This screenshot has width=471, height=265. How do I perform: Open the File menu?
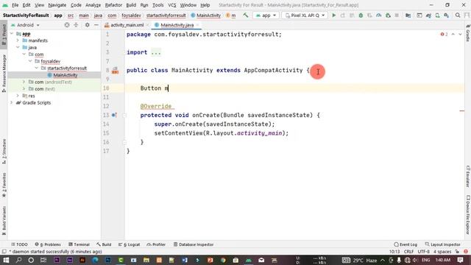[x=15, y=5]
